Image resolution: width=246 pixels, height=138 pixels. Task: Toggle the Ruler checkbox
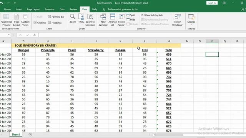pyautogui.click(x=35, y=16)
